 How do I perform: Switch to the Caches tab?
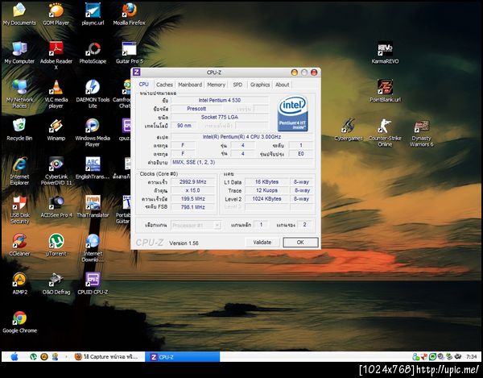[x=164, y=85]
